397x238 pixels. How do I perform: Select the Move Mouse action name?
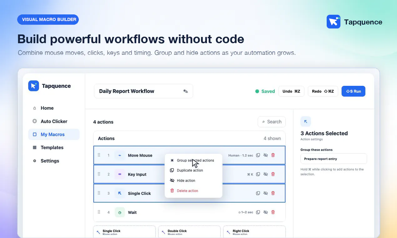[x=140, y=155]
